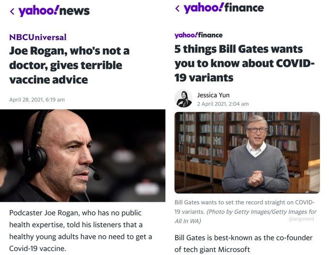This screenshot has height=255, width=329.
Task: Open the yahoo!news logo in header
Action: pos(54,10)
